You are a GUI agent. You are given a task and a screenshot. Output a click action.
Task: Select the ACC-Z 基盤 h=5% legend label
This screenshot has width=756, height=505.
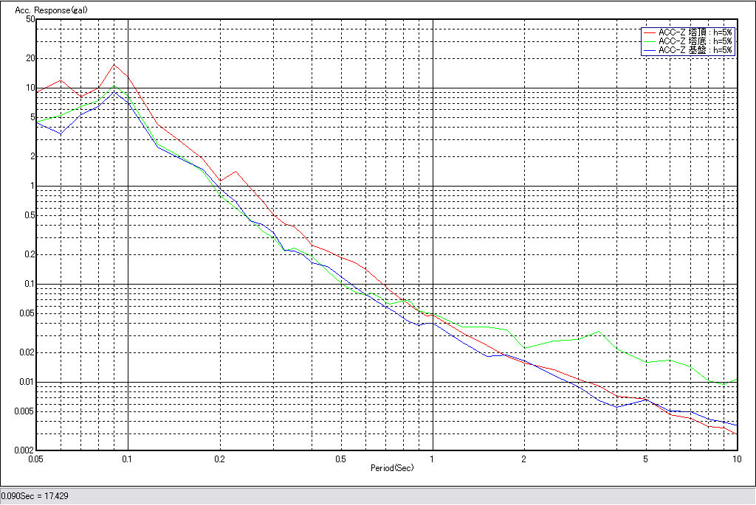click(x=695, y=50)
